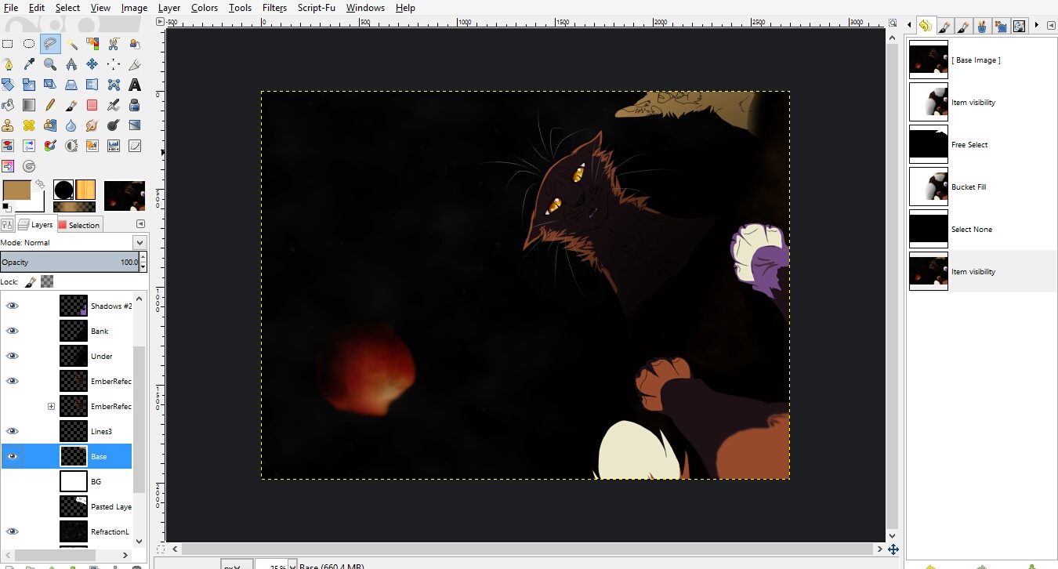Viewport: 1058px width, 569px height.
Task: Hide the Bank layer
Action: click(12, 331)
